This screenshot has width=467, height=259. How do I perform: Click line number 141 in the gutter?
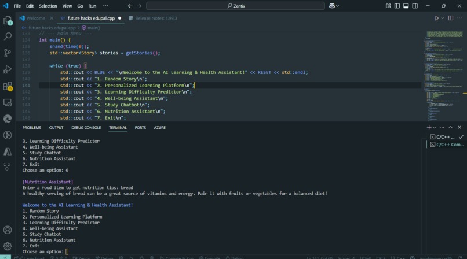[26, 86]
